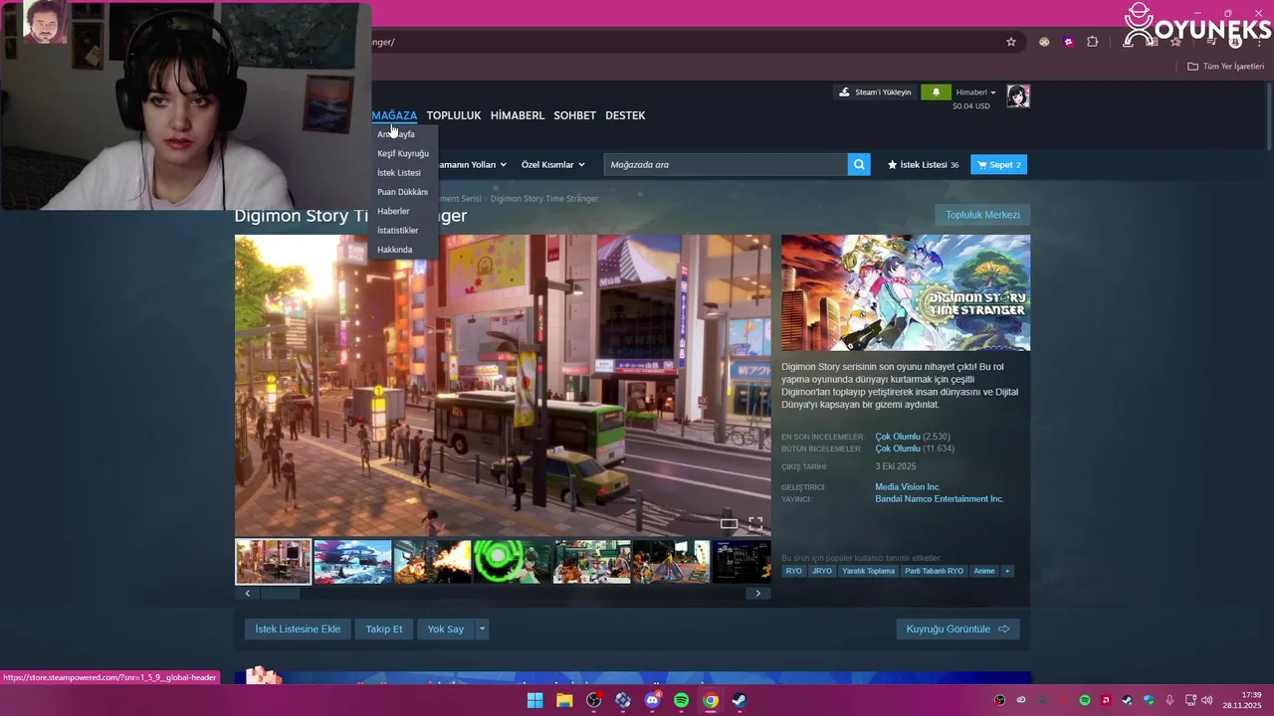Viewport: 1274px width, 716px height.
Task: Expand the Yolları store dropdown menu
Action: coord(473,164)
